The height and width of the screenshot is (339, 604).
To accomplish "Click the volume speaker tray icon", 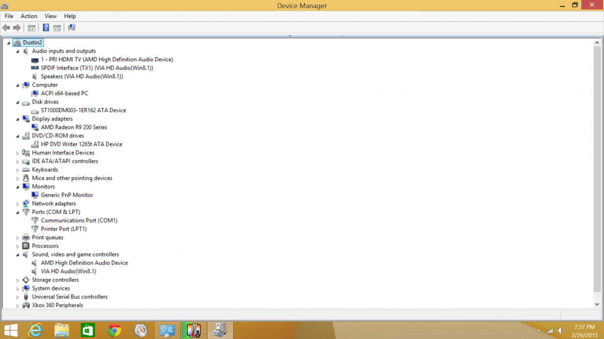I will coord(561,331).
